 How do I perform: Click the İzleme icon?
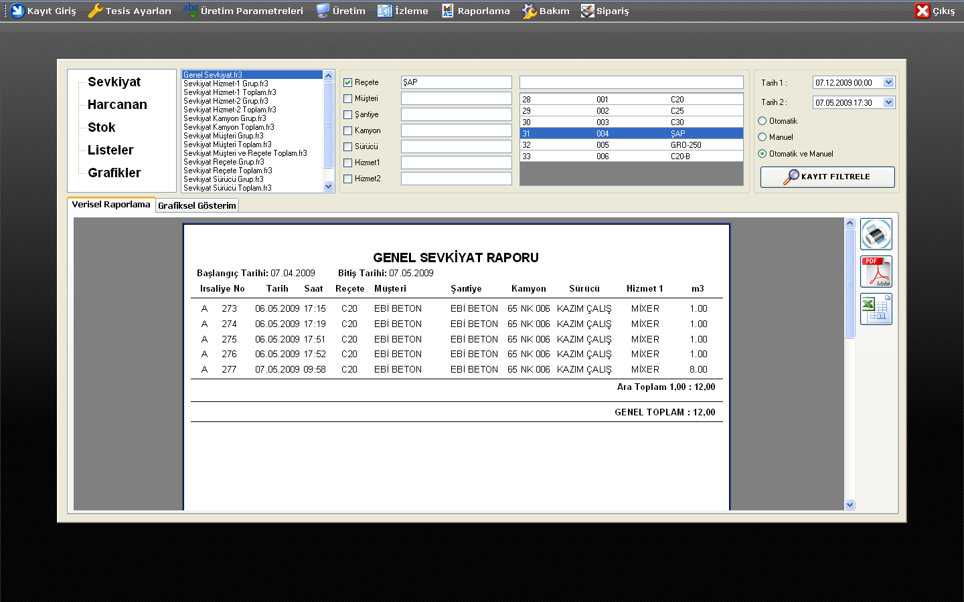click(x=385, y=11)
